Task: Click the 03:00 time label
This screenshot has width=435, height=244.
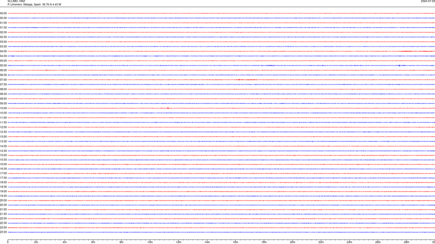Action: coord(3,42)
